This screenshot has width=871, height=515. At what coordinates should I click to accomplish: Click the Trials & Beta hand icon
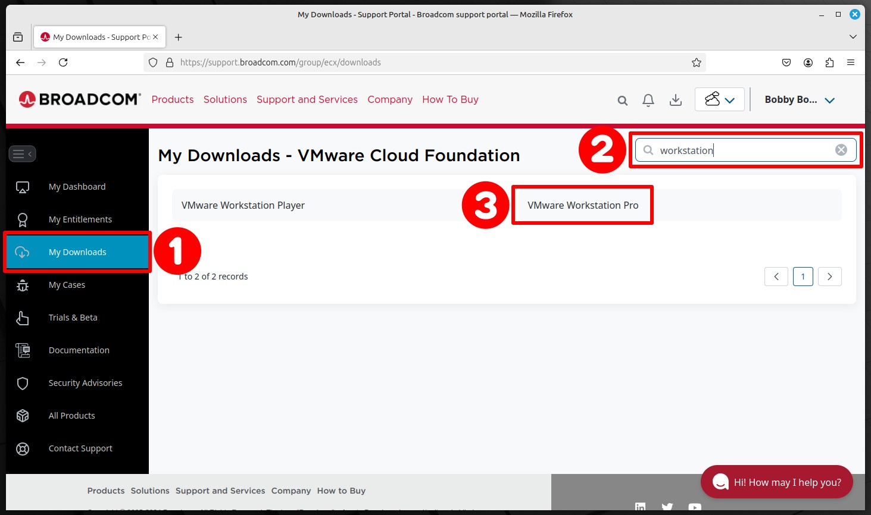click(x=23, y=318)
